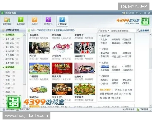Select 竞技射击 (14) category
Image resolution: width=152 pixels, height=122 pixels.
tap(12, 47)
